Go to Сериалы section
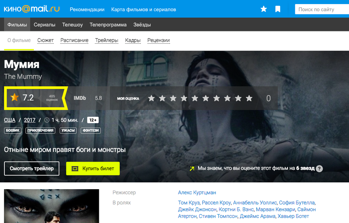 click(x=44, y=25)
